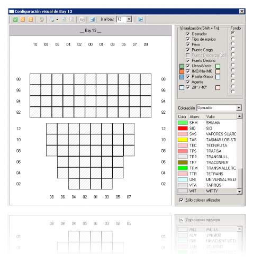
Task: Click the help question mark icon
Action: [82, 20]
